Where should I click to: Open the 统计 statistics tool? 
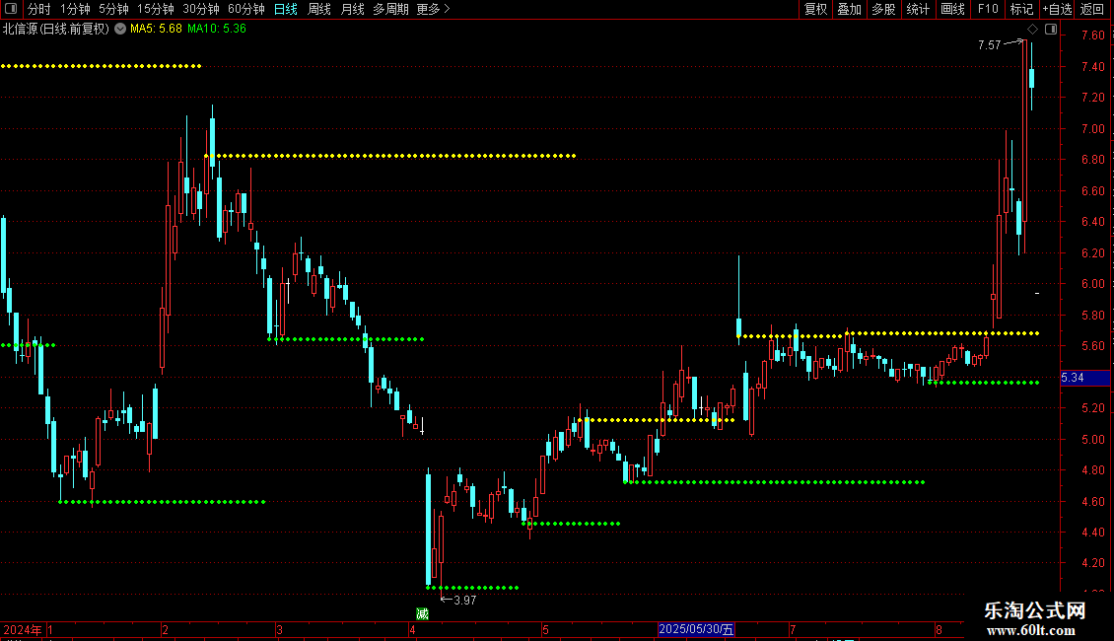[x=918, y=9]
